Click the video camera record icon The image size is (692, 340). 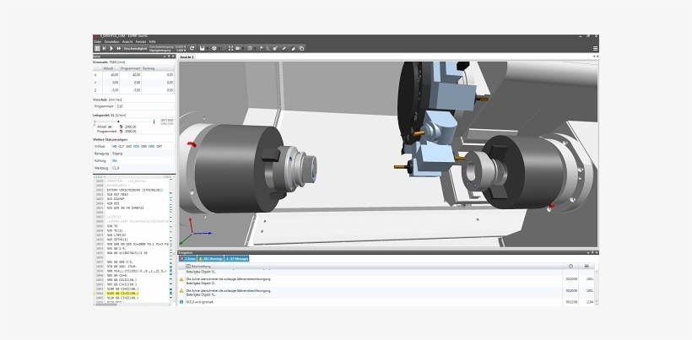click(x=237, y=48)
